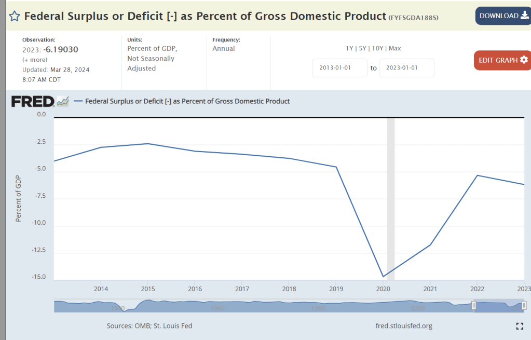Open the graph in fullscreen view
Screen dimensions: 531x340
[x=520, y=326]
